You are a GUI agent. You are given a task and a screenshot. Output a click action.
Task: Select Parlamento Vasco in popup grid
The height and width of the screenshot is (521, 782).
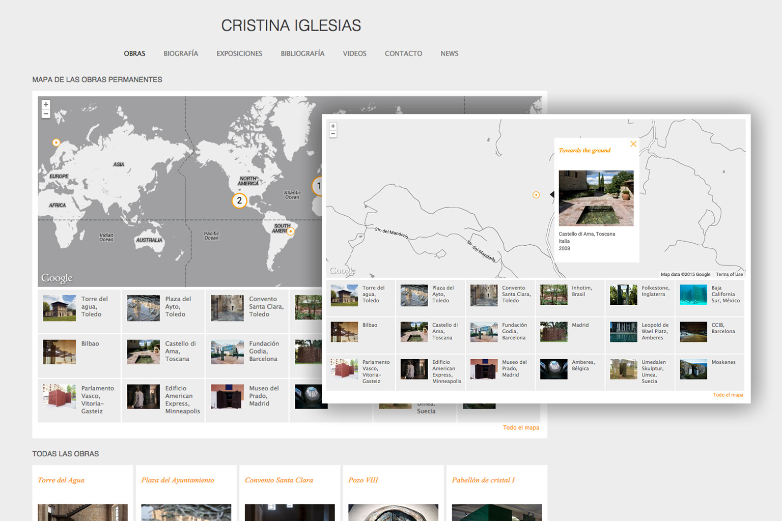360,372
